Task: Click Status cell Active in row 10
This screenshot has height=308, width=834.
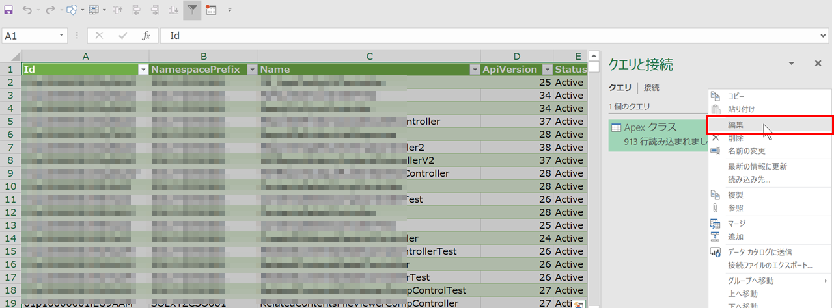Action: [570, 186]
